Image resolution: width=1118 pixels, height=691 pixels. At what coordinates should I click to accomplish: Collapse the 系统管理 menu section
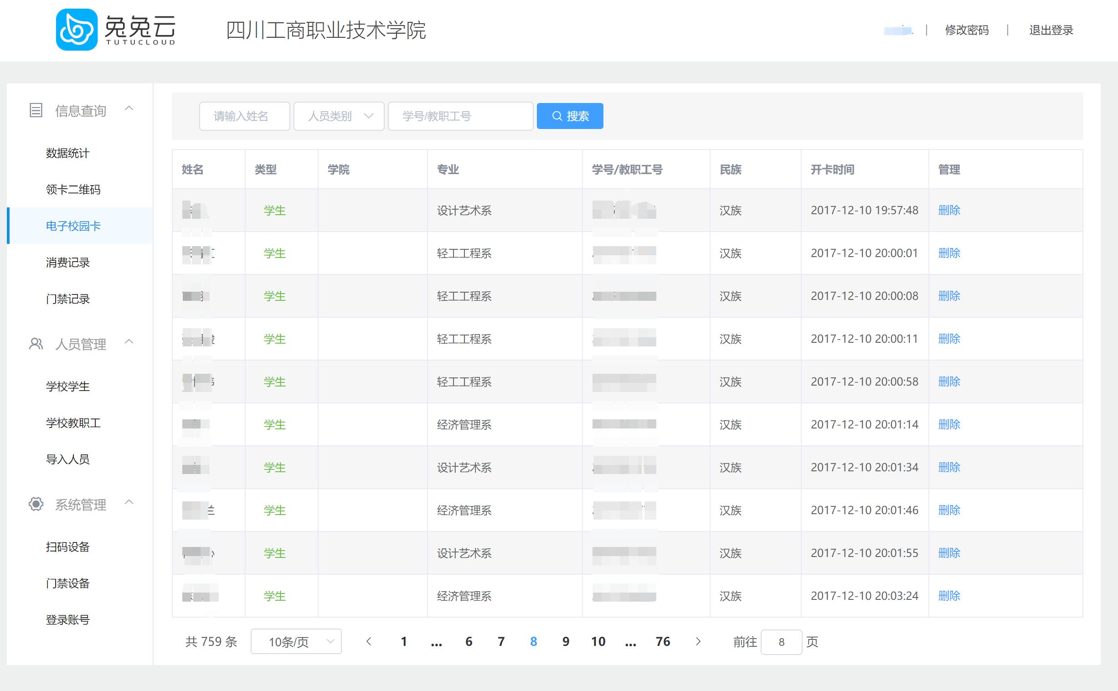[129, 502]
